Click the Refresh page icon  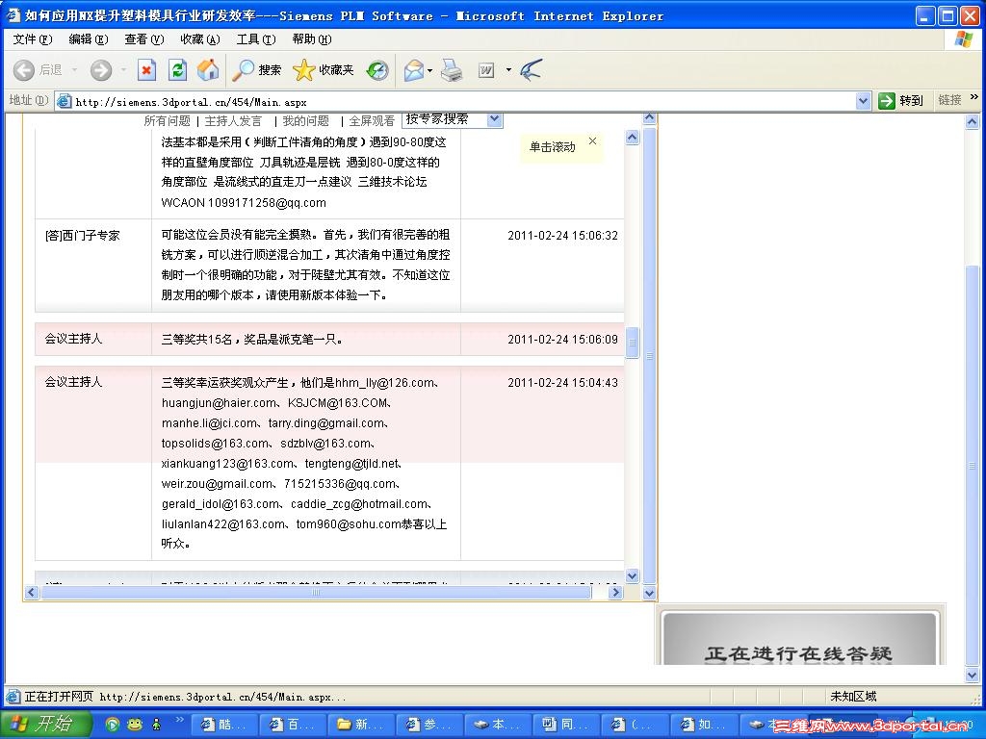(x=177, y=69)
